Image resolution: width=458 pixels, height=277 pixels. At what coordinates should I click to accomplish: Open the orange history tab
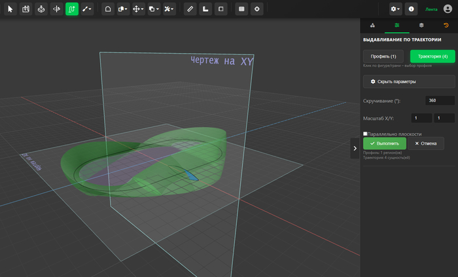(446, 26)
